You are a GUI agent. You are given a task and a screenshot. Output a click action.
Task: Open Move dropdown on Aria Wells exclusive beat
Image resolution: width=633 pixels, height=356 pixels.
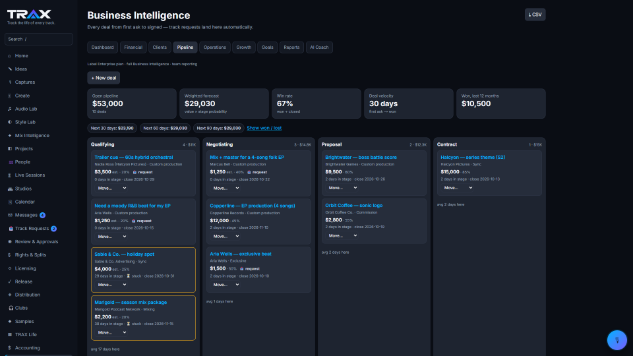226,285
